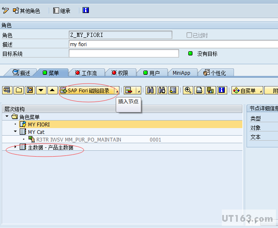Toggle display/change mode pencil icon

click(x=5, y=10)
